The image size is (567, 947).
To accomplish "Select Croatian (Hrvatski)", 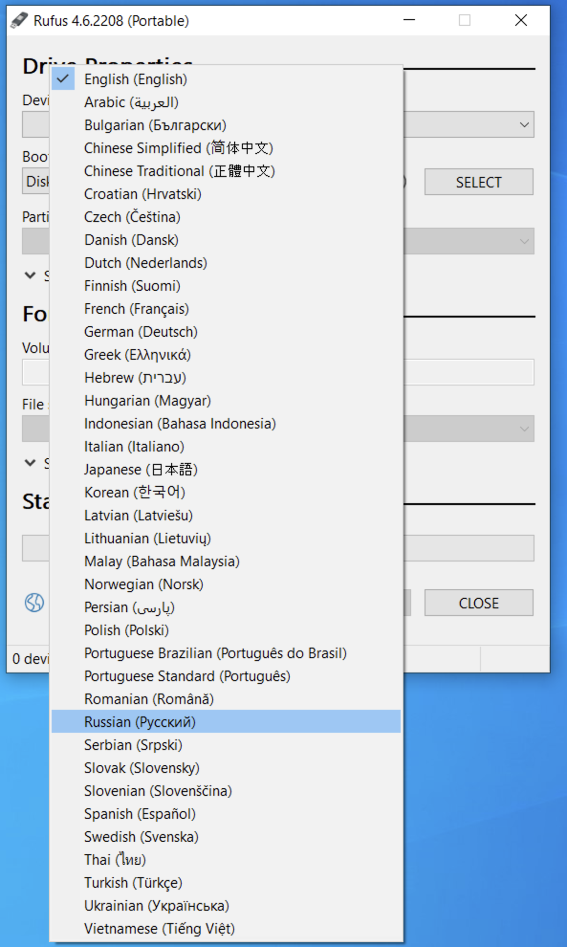I will pos(226,194).
